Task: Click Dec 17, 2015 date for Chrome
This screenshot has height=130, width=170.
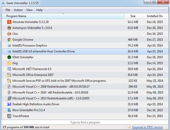Action: (x=155, y=40)
